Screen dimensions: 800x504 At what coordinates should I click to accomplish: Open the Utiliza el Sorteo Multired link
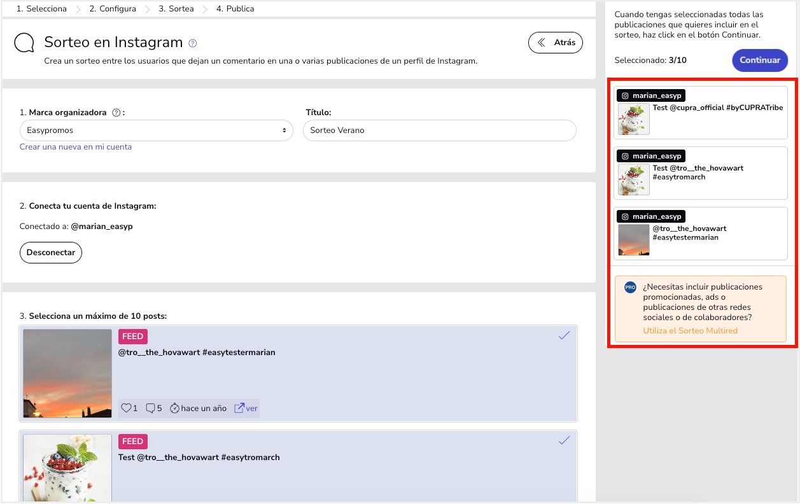pos(690,331)
